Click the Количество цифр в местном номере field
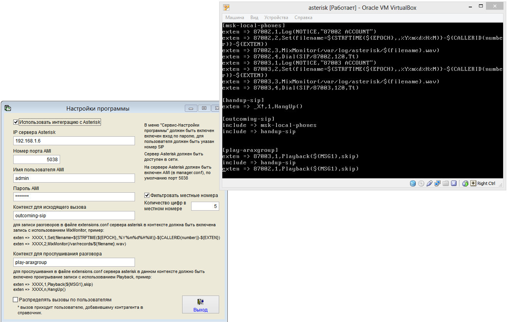Viewport: 507px width, 322px height. 205,206
